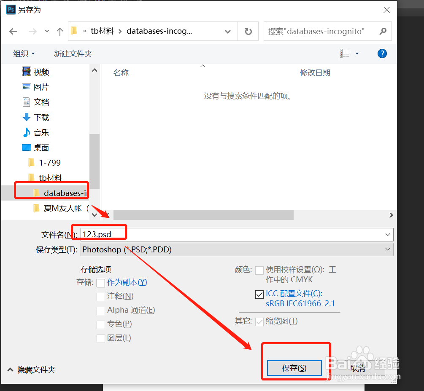The image size is (424, 391).
Task: Enable the 作为副本 checkbox
Action: point(100,283)
